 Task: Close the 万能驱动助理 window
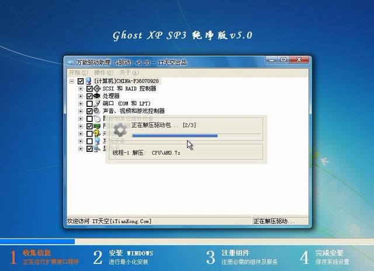299,60
